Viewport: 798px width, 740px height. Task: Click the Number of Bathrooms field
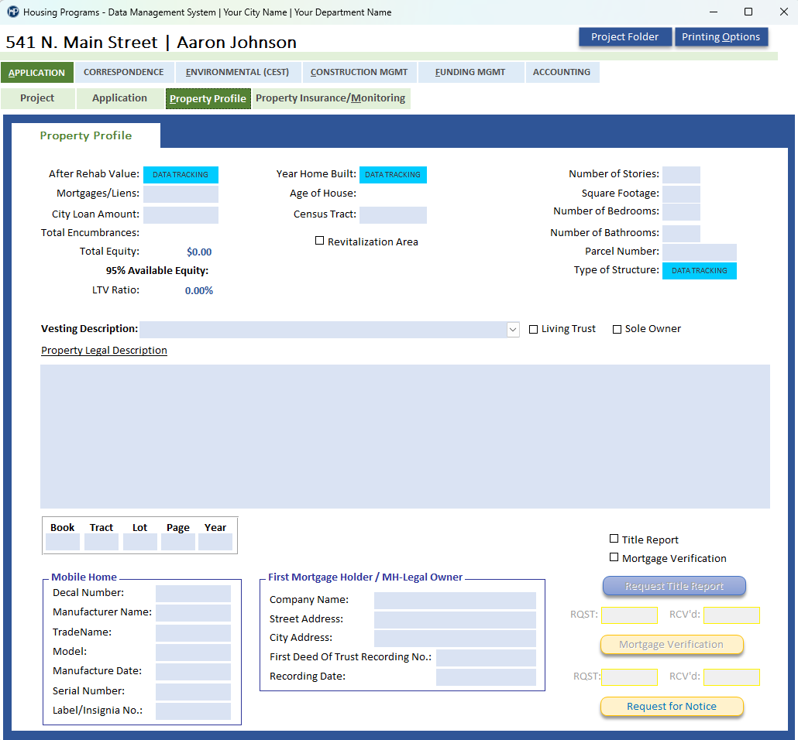[681, 234]
